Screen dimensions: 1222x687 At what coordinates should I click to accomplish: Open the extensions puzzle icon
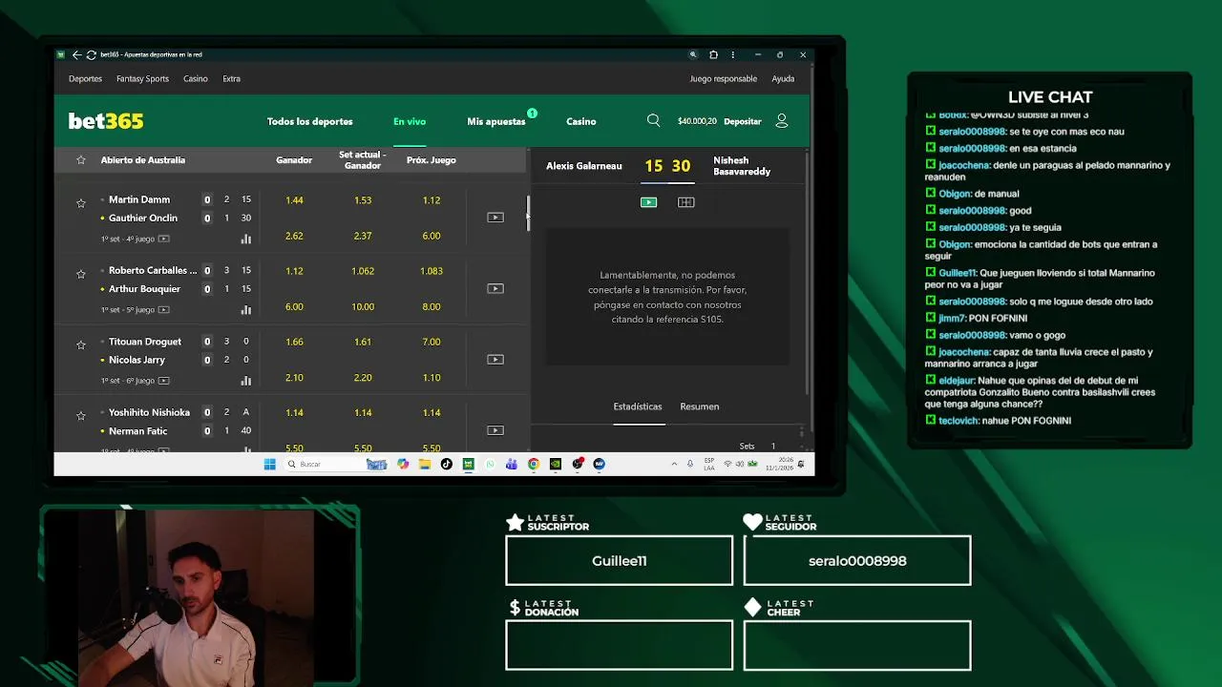tap(713, 54)
